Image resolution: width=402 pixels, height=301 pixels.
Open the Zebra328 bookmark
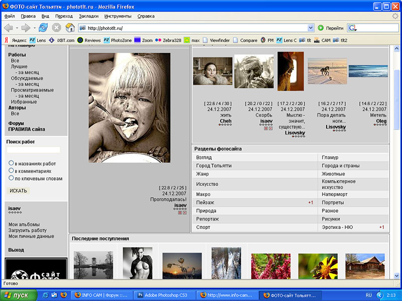click(168, 40)
